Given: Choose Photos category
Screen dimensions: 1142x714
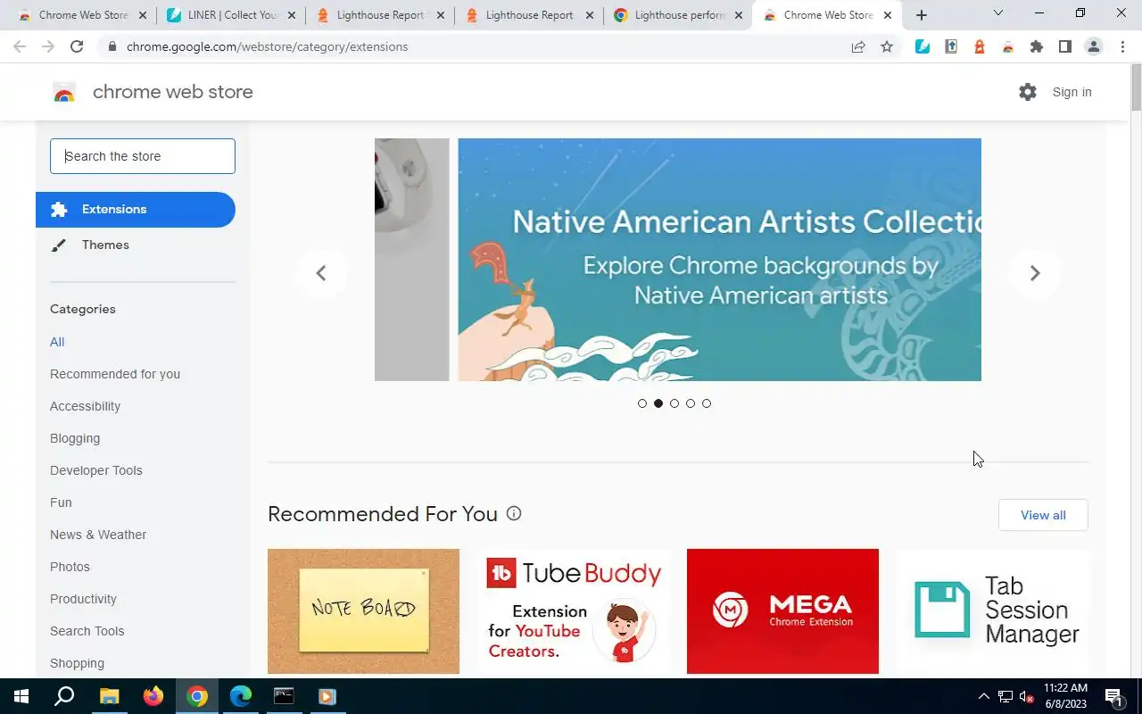Looking at the screenshot, I should (x=70, y=567).
